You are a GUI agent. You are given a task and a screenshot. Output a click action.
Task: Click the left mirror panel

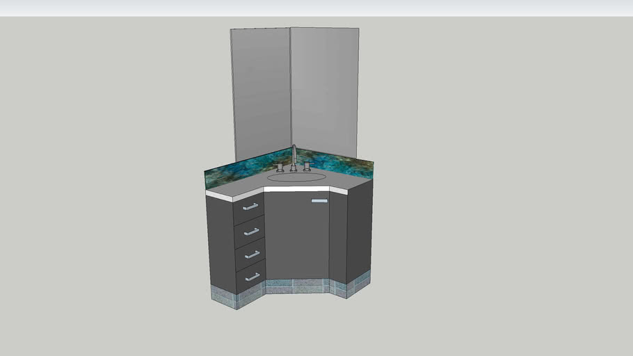click(261, 90)
